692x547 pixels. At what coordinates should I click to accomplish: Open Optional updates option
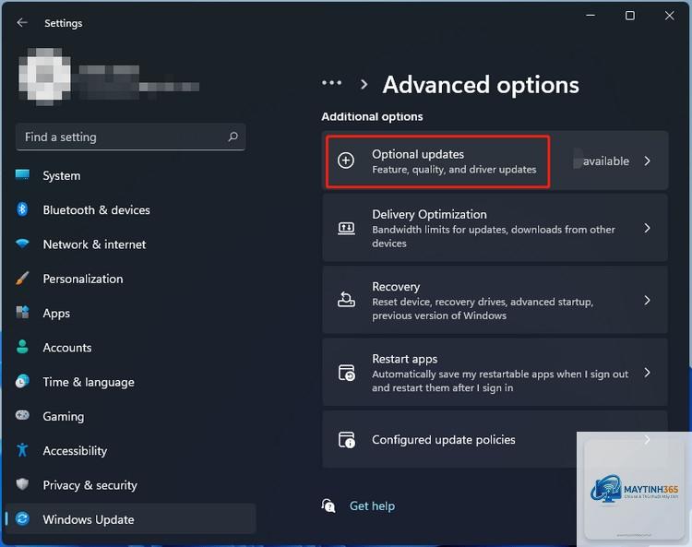(x=495, y=161)
